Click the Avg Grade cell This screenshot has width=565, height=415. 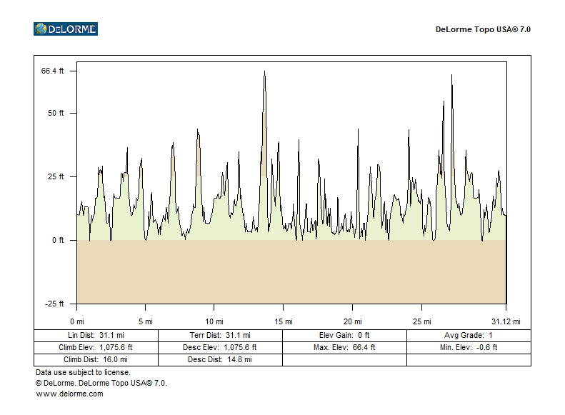469,335
